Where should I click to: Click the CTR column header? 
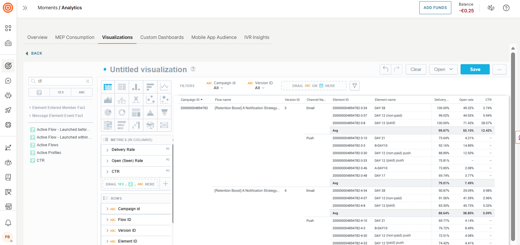click(x=488, y=100)
